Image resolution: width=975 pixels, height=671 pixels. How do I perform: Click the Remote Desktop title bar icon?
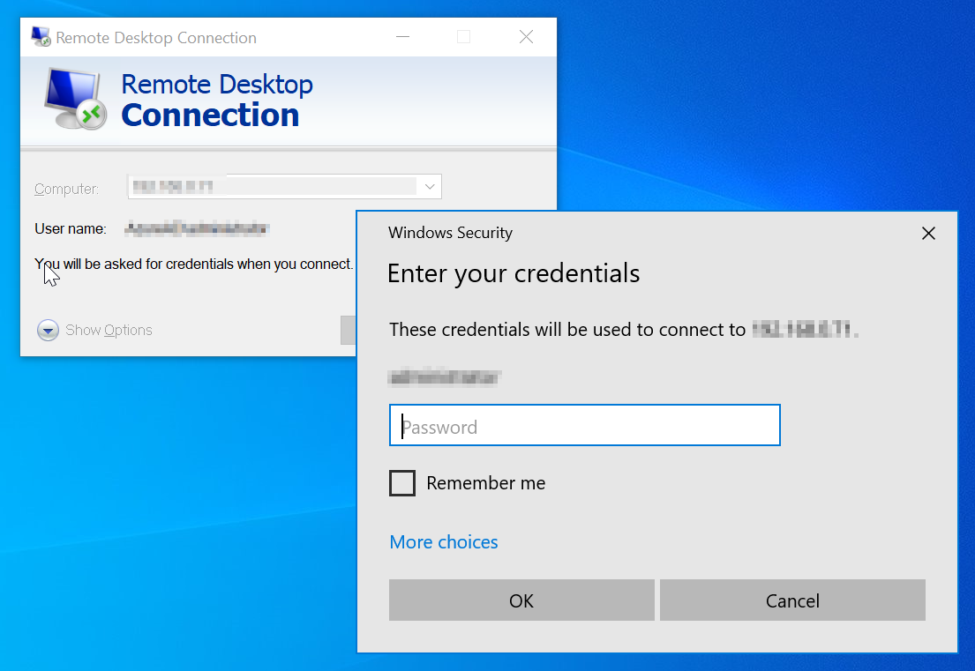pyautogui.click(x=41, y=37)
